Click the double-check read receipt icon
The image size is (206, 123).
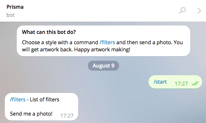tap(195, 83)
